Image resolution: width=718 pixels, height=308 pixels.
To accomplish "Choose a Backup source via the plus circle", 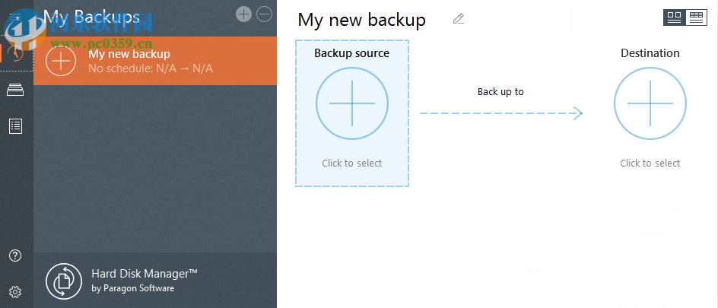I will pyautogui.click(x=352, y=103).
